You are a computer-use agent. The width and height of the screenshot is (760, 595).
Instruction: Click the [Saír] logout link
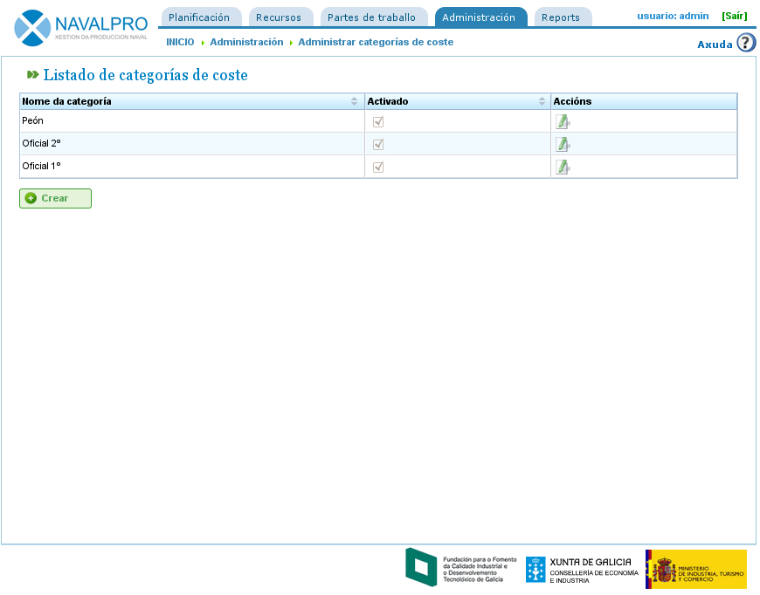coord(734,16)
